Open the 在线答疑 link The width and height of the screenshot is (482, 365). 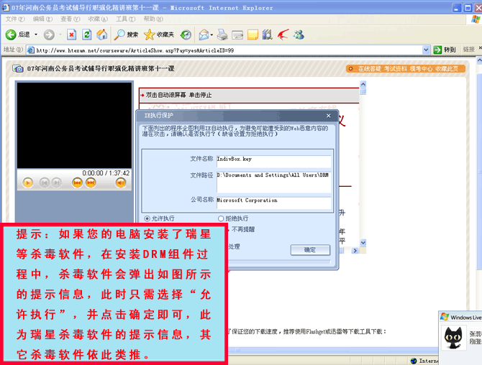(x=370, y=69)
